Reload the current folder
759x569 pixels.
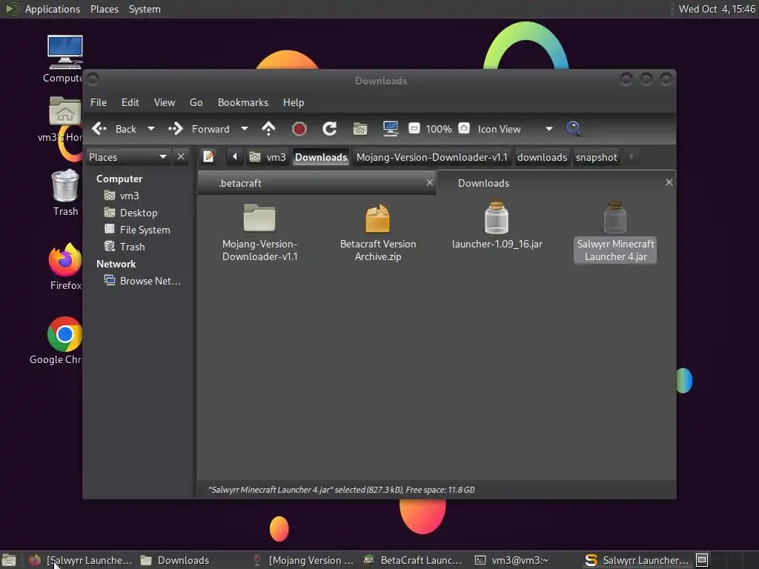pos(330,129)
